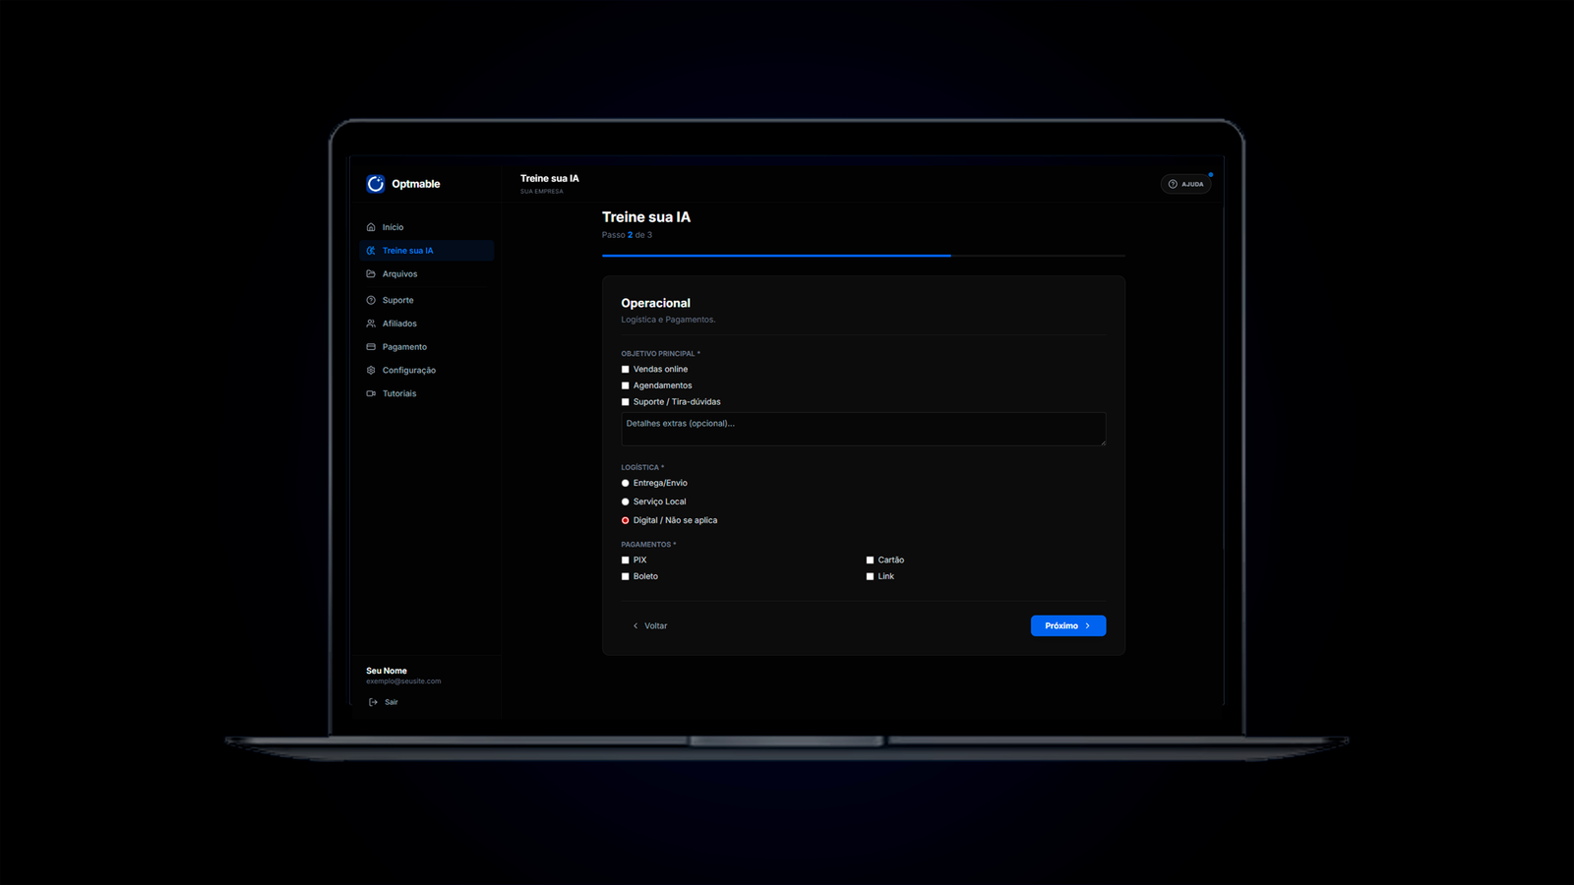Open Configuração via the gear icon

click(x=371, y=371)
